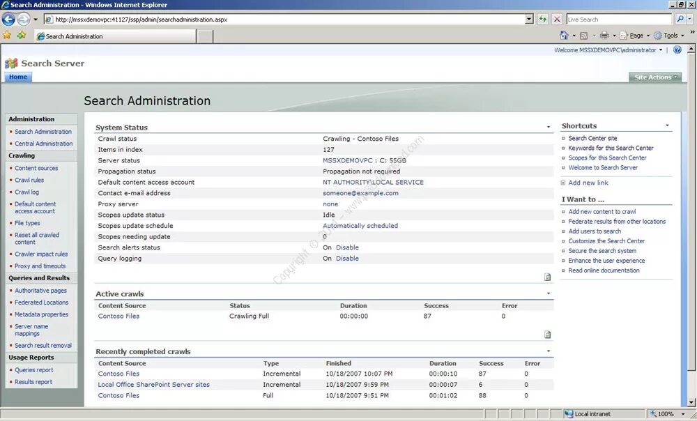Open the Welcome administrator user menu
This screenshot has height=421, width=697.
click(x=608, y=50)
